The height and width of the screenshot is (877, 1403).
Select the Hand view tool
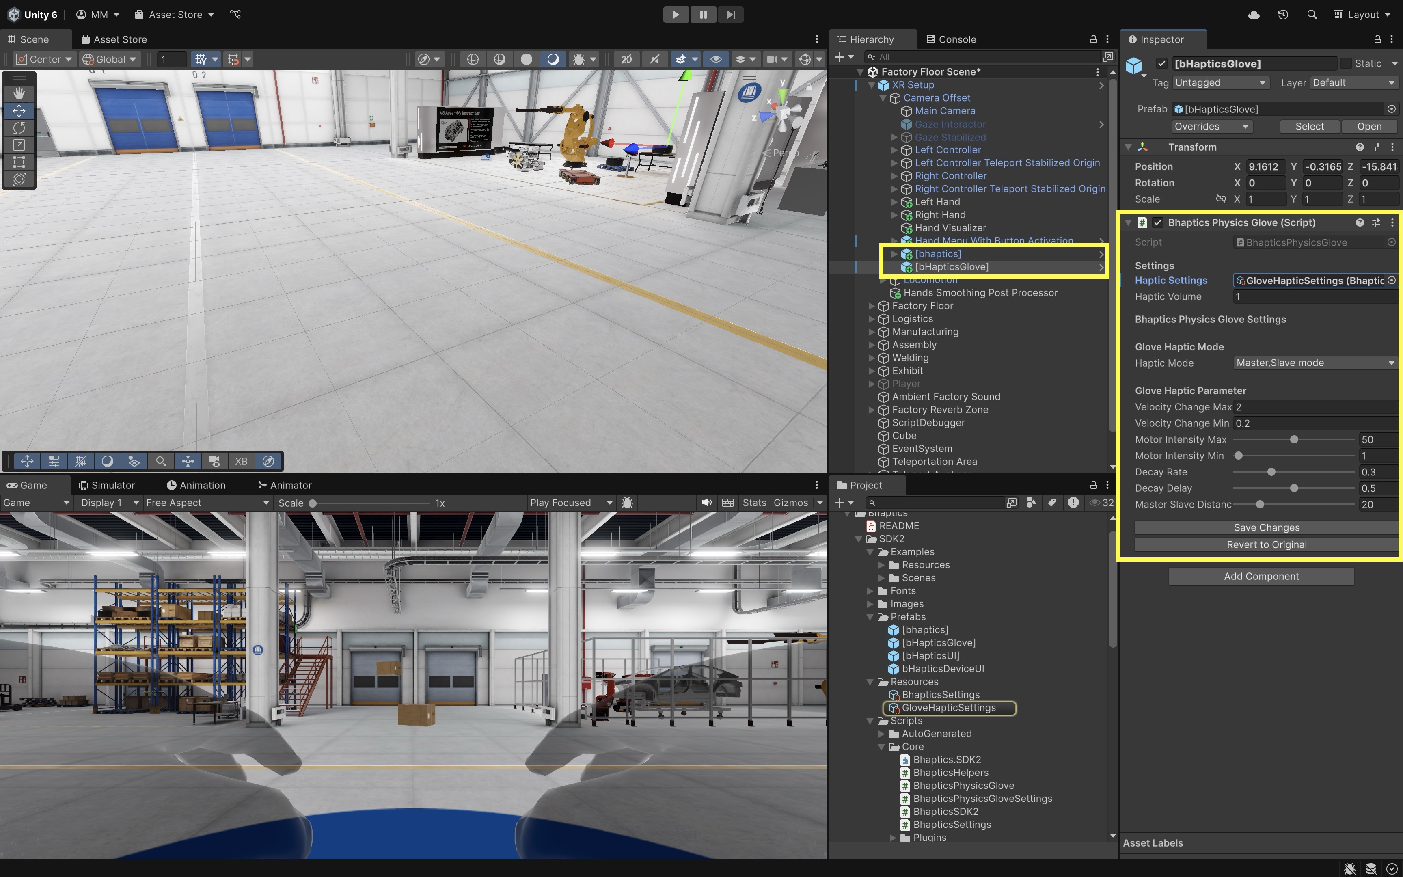click(19, 93)
